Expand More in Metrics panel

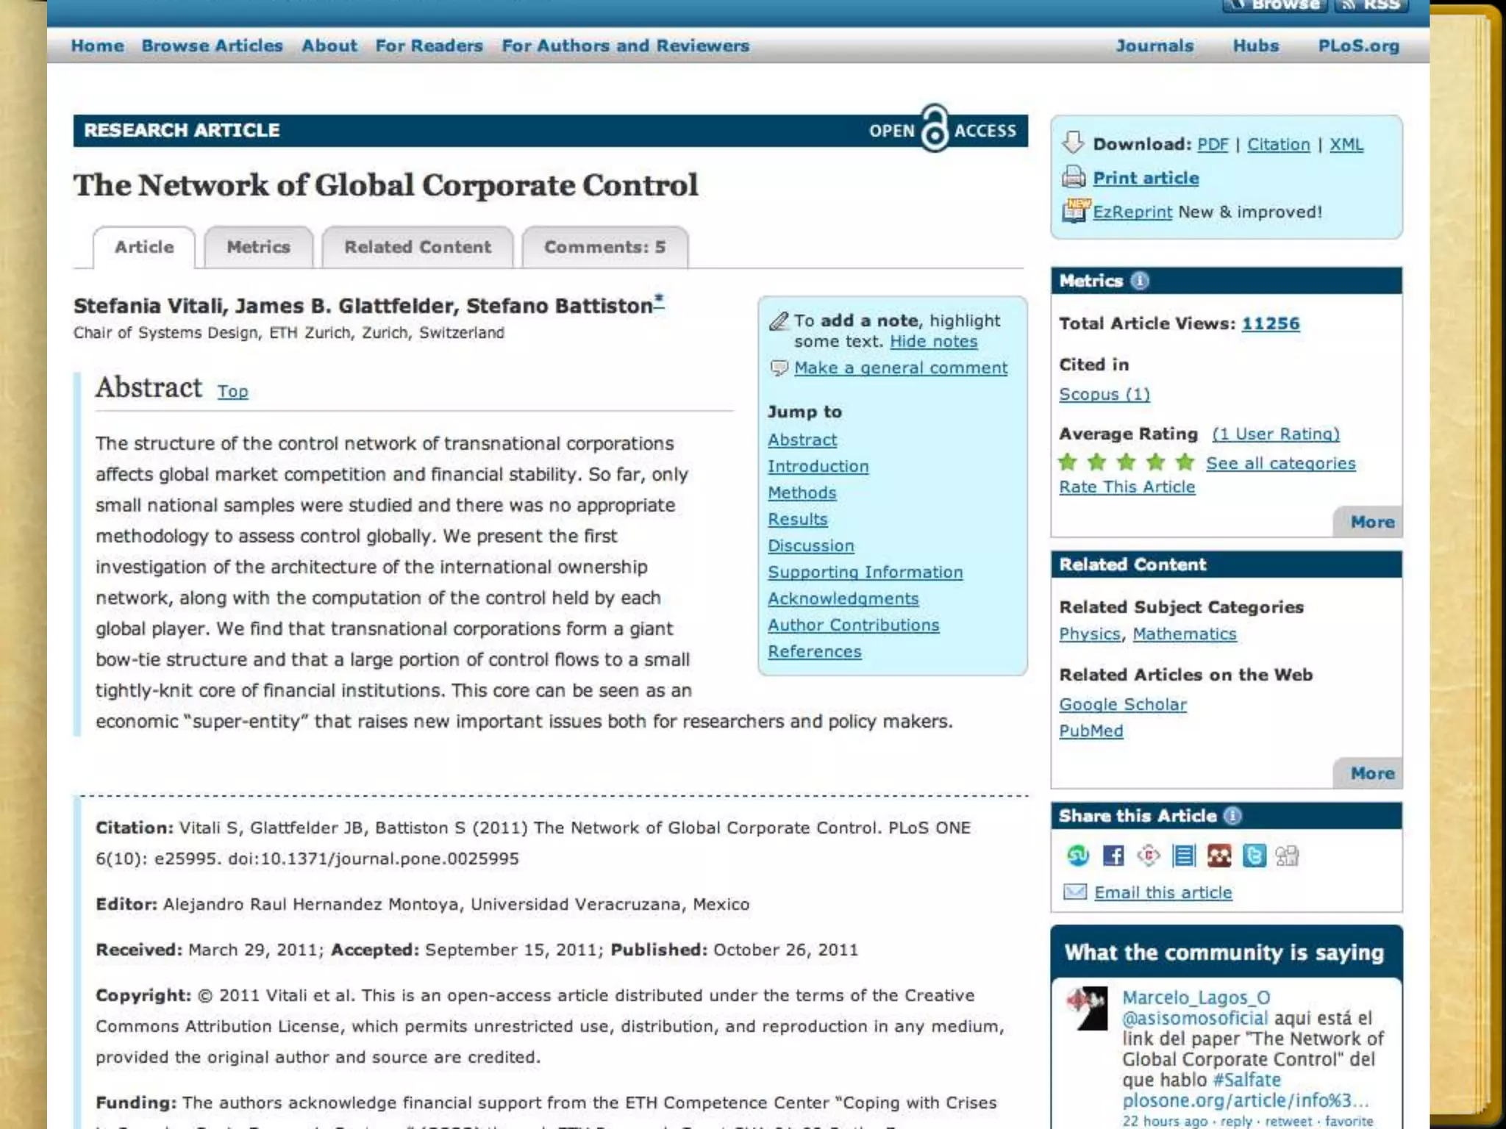click(1371, 522)
